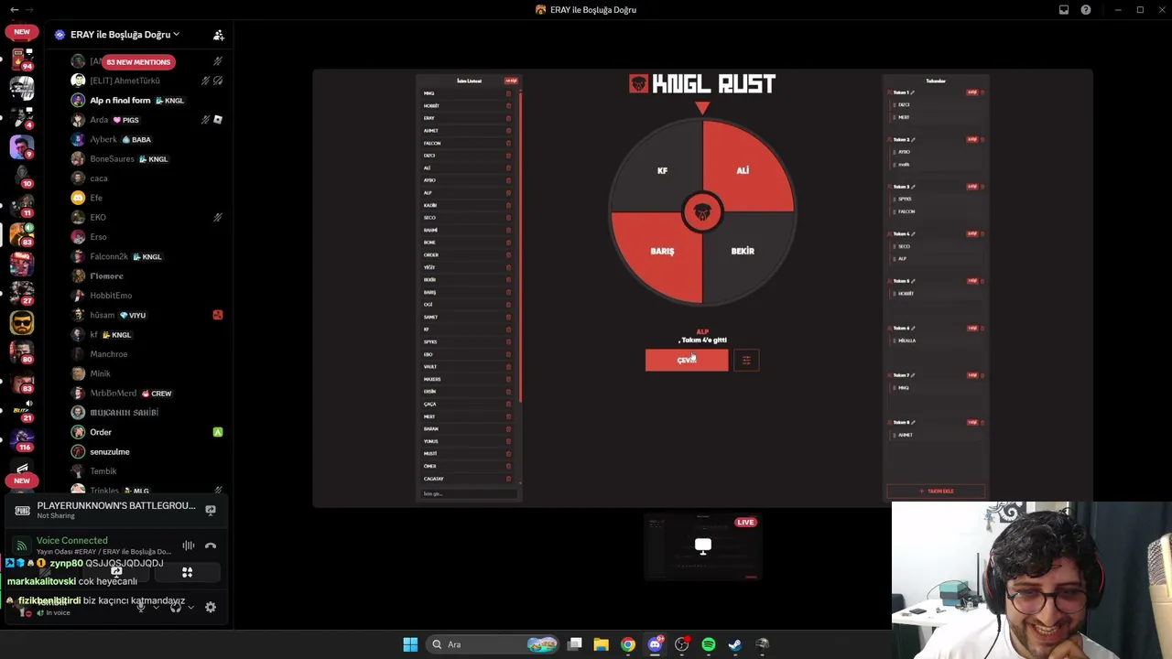
Task: Open the Voice Connected details
Action: [71, 540]
